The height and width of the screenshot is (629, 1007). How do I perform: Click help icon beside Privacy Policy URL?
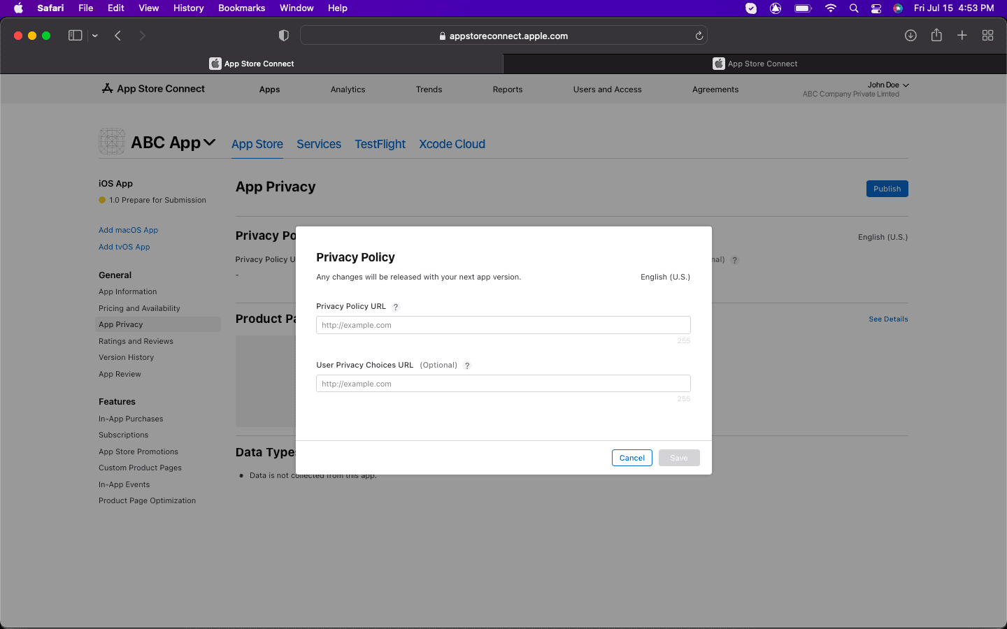pyautogui.click(x=396, y=307)
